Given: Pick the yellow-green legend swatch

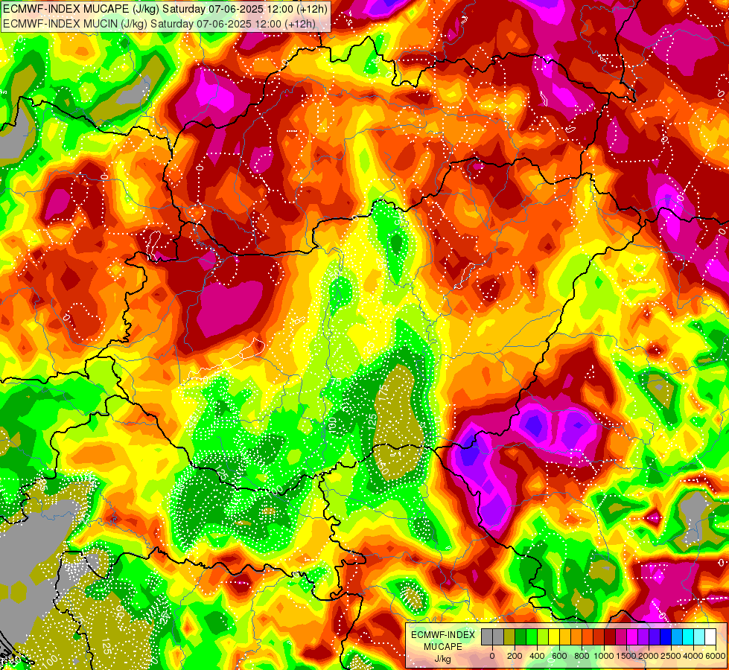Looking at the screenshot, I should click(x=543, y=636).
